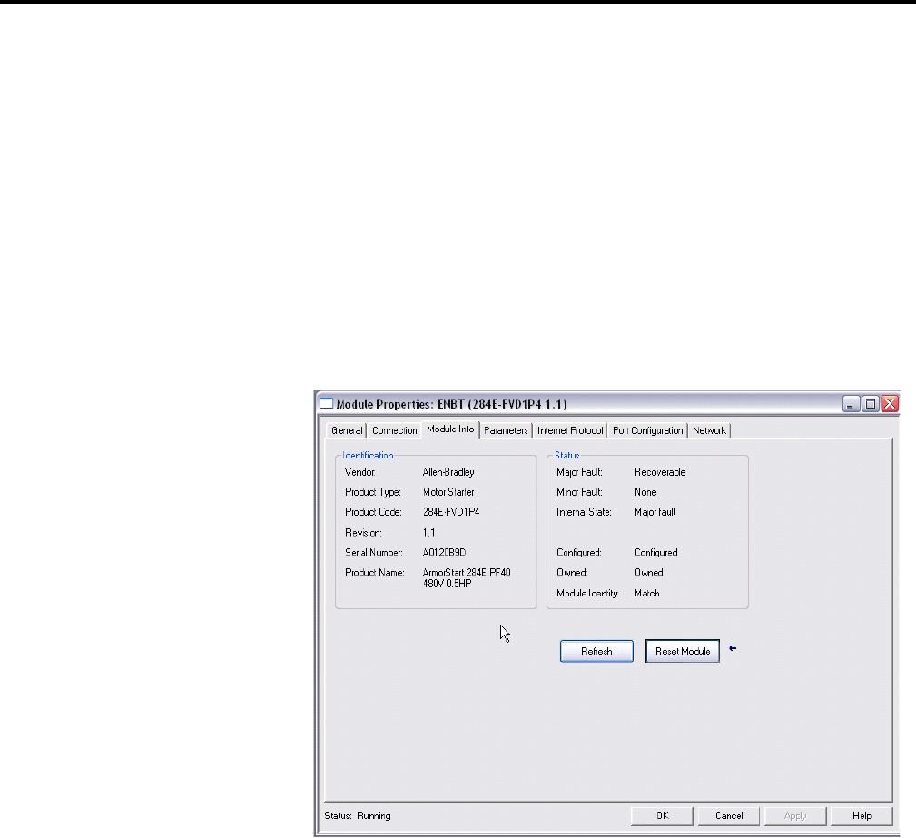916x838 pixels.
Task: Click the Apply button
Action: 795,816
